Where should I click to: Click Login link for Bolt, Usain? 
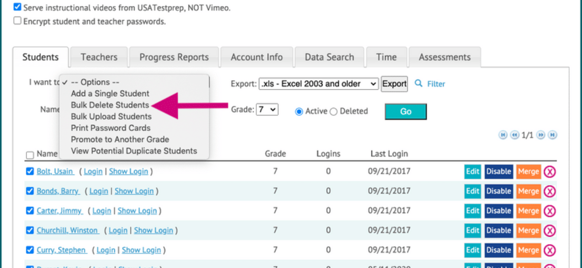pos(93,171)
